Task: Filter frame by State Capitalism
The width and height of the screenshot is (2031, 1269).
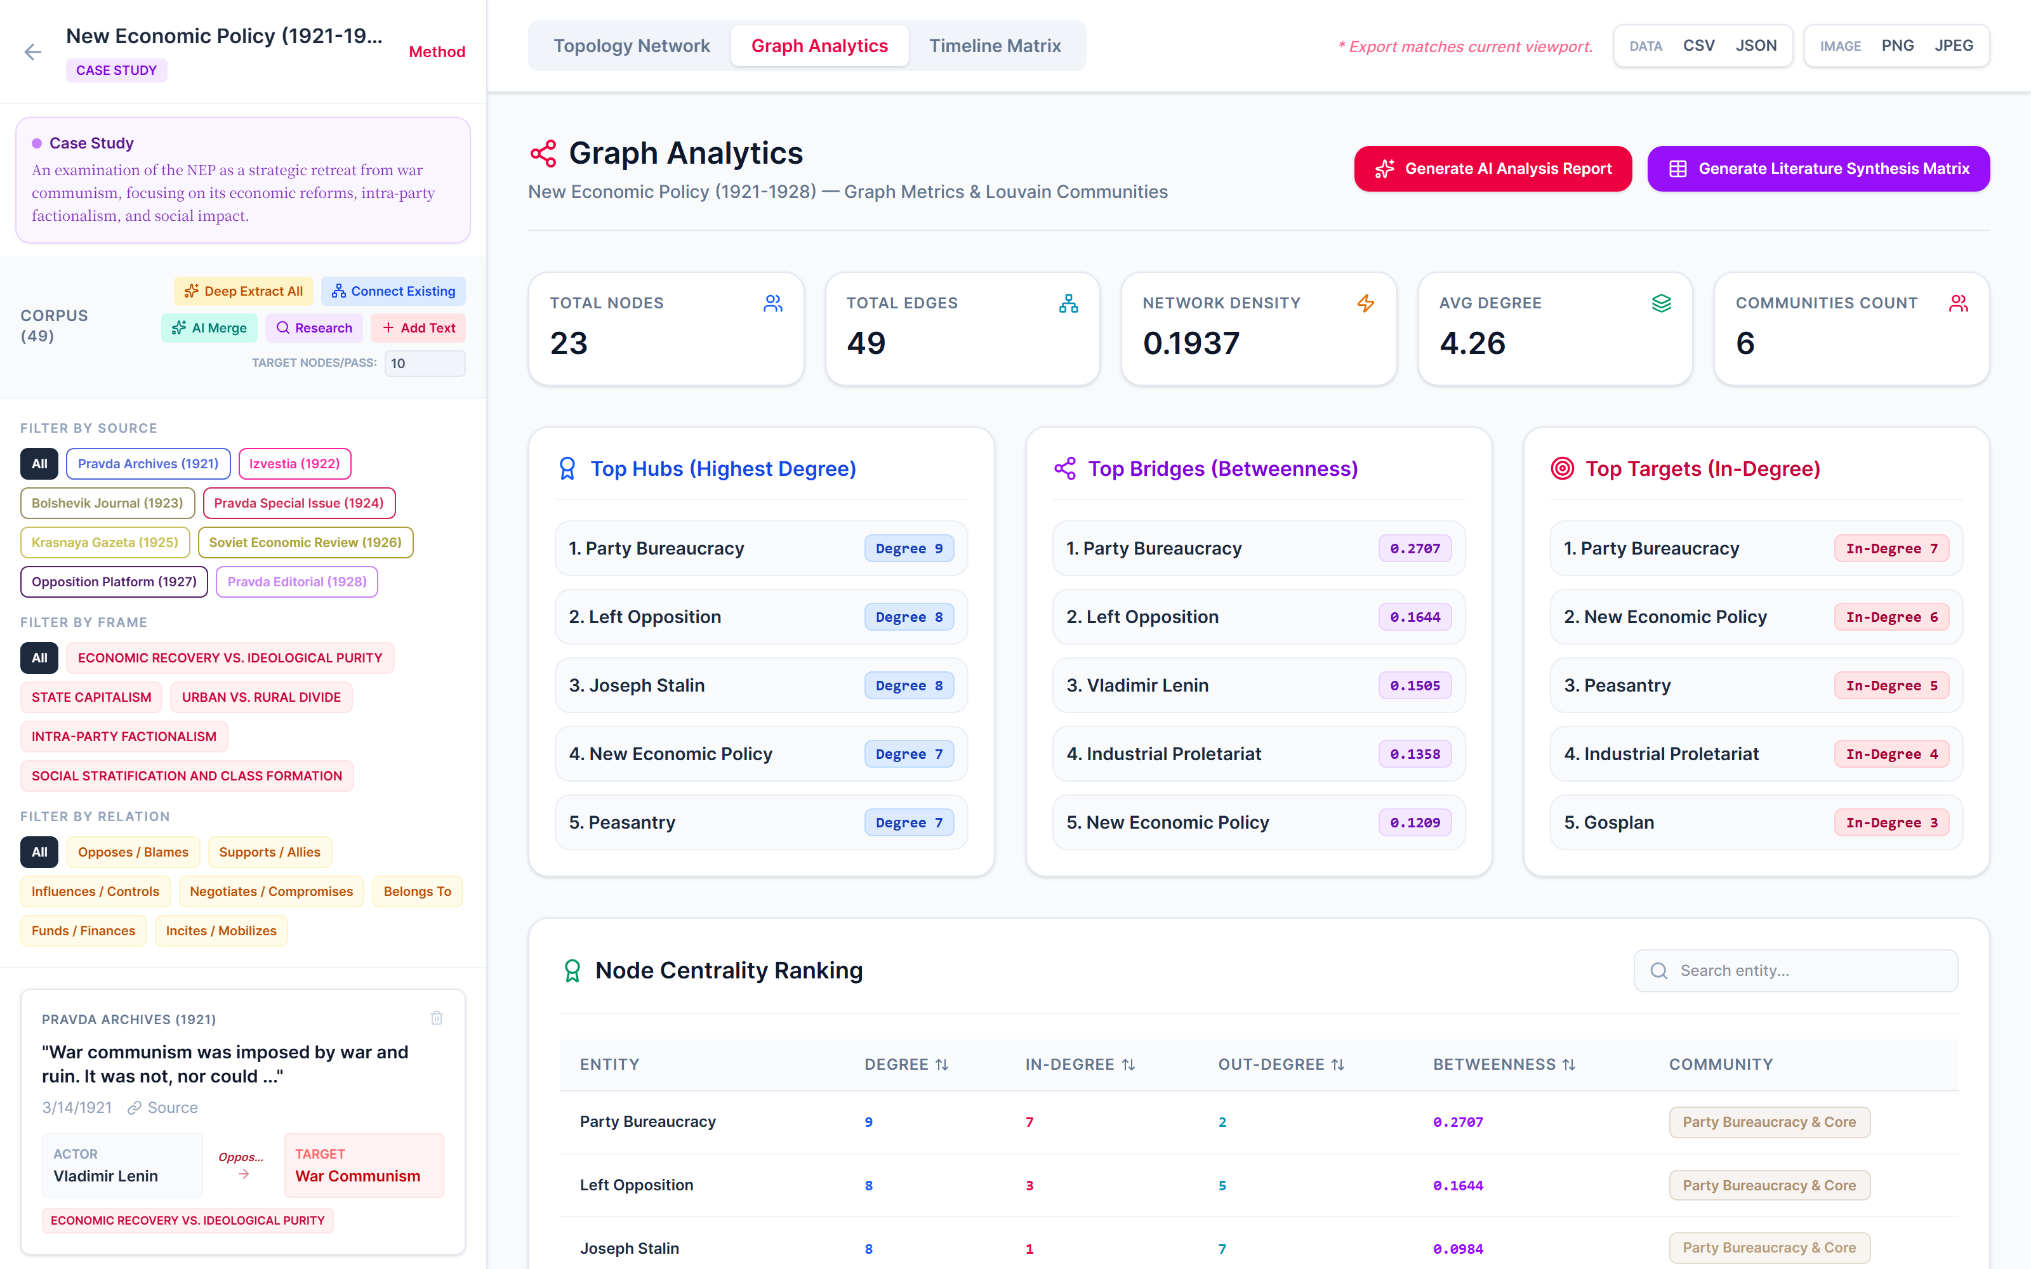Action: coord(91,697)
